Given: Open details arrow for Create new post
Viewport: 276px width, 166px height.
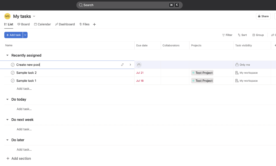Looking at the screenshot, I should pos(130,65).
